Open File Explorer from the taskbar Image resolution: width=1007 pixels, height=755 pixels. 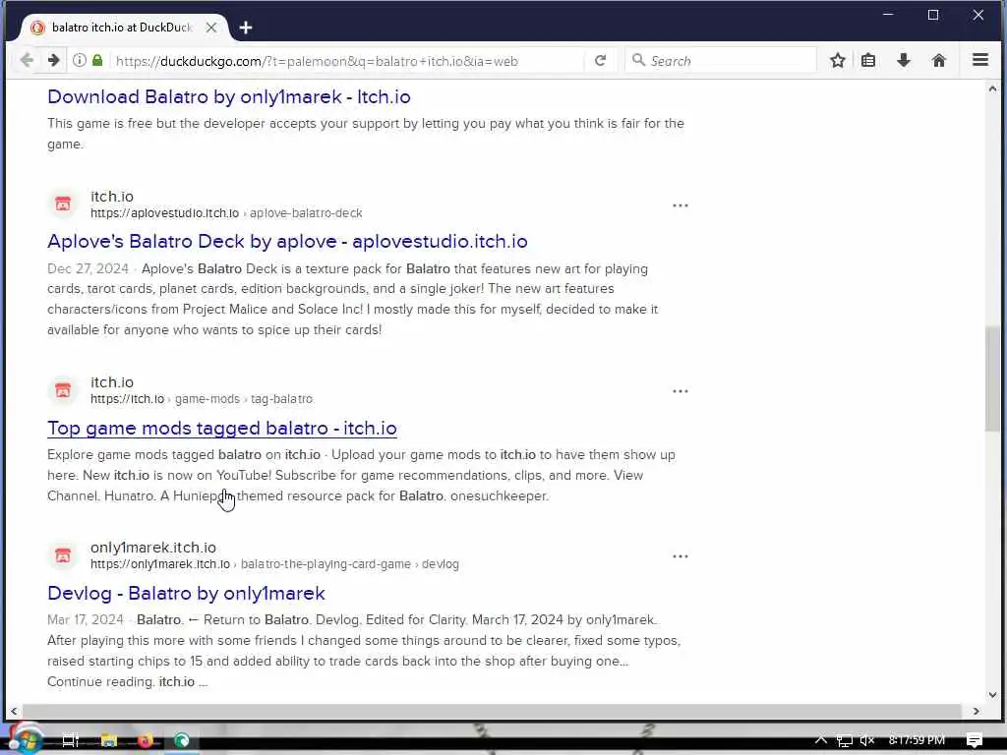coord(108,740)
